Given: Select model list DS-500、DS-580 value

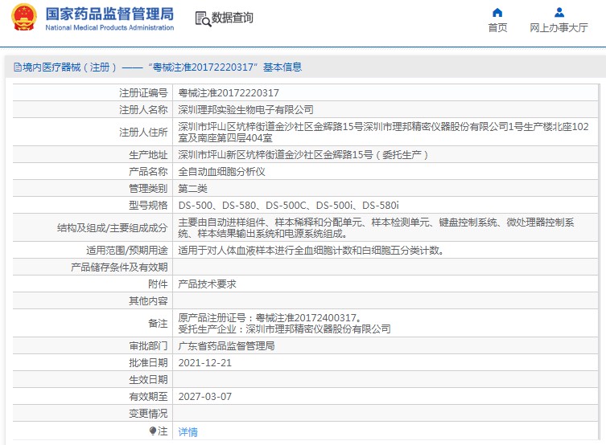Looking at the screenshot, I should [288, 206].
